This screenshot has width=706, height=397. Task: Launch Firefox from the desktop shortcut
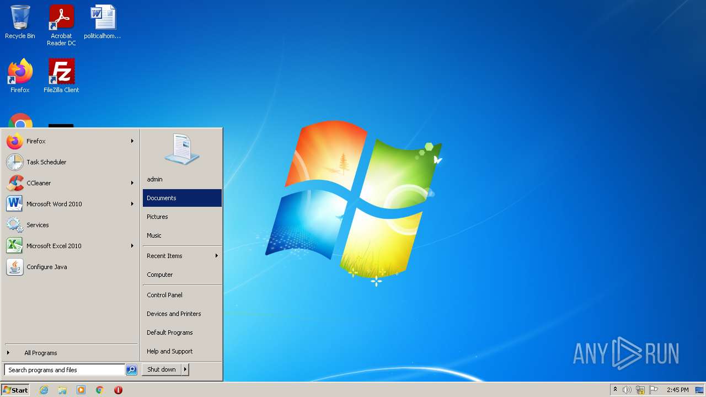point(20,76)
